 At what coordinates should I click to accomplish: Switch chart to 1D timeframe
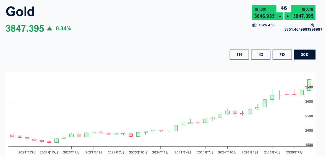pos(260,54)
